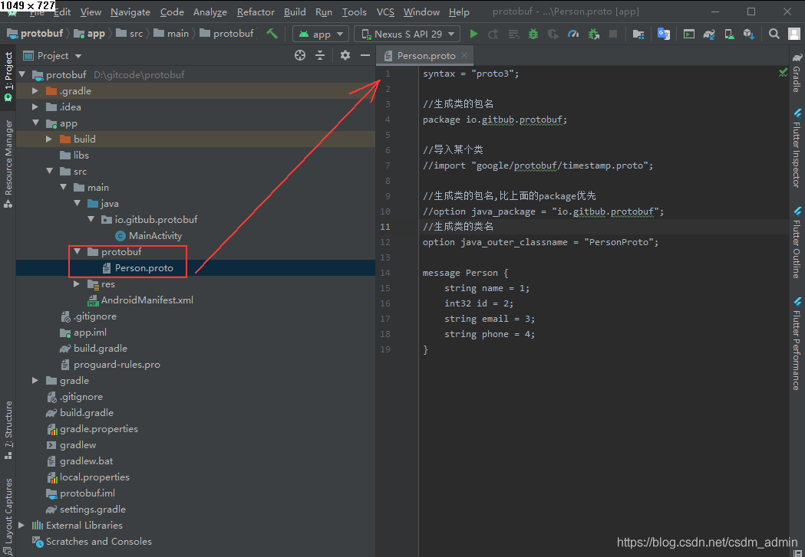805x557 pixels.
Task: Start debugging with the Debug bug icon
Action: pos(533,34)
